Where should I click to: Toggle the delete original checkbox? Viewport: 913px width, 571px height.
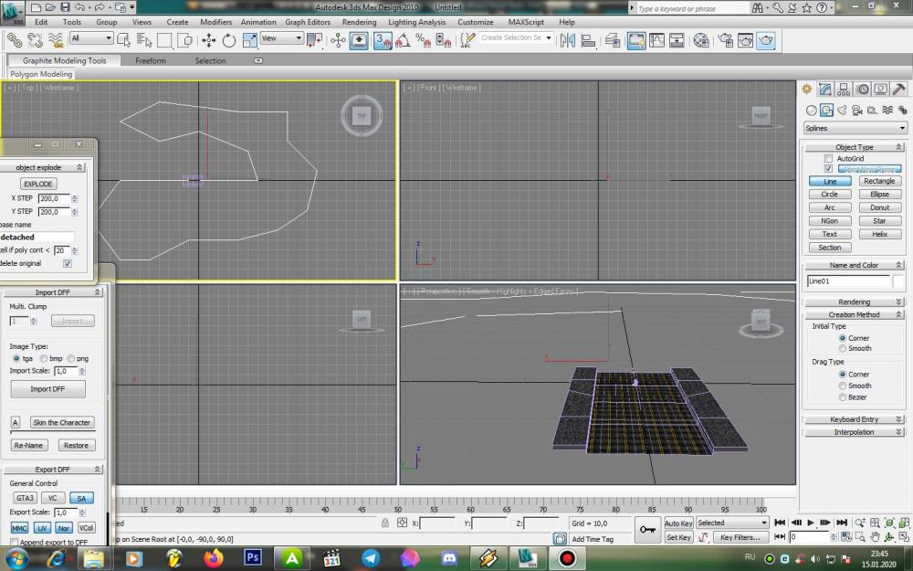click(68, 264)
